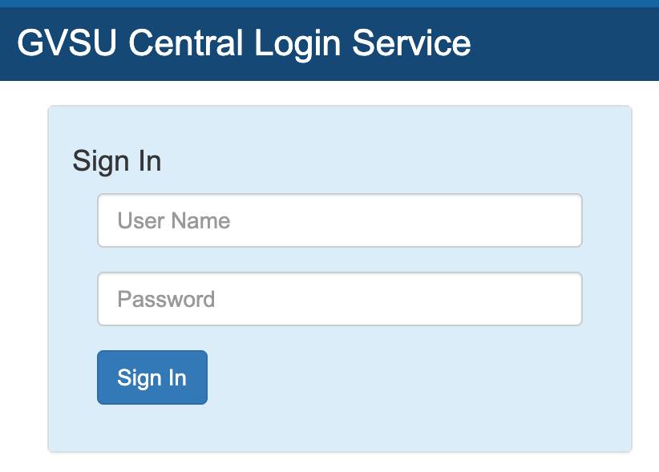Screen dimensions: 659x472
Task: Click the light blue sign-in panel background
Action: pos(401,417)
